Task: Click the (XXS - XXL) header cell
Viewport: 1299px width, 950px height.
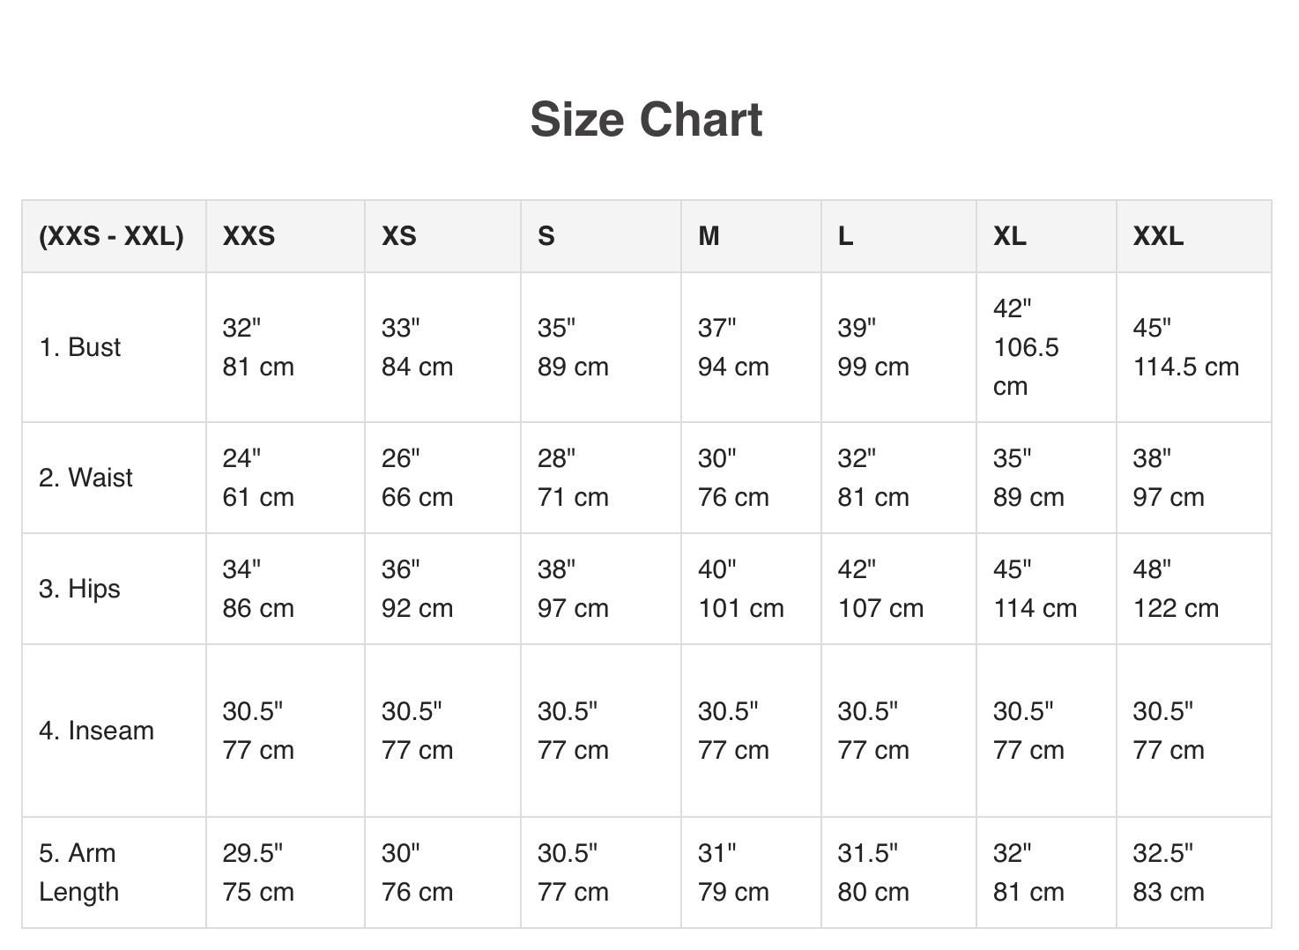Action: tap(112, 236)
